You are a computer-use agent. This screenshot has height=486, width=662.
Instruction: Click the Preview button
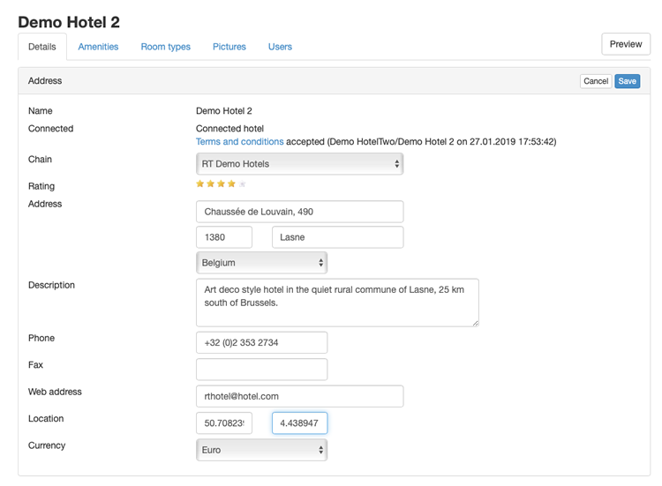(x=626, y=44)
